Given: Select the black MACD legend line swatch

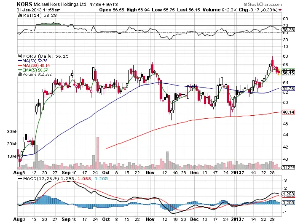Looking at the screenshot, I should (x=20, y=178).
